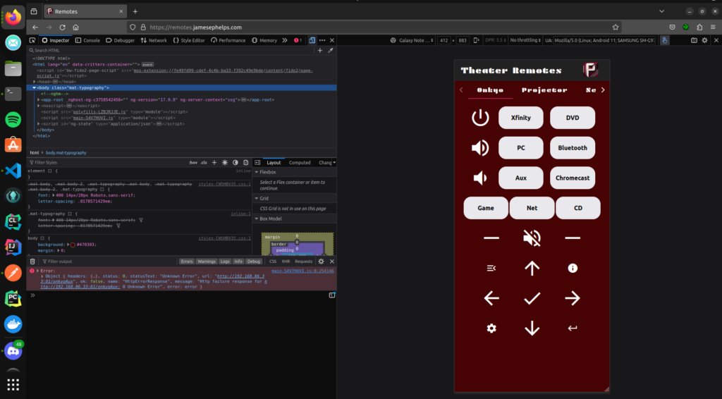Tap the volume down speaker icon
Image resolution: width=722 pixels, height=399 pixels.
pyautogui.click(x=479, y=178)
